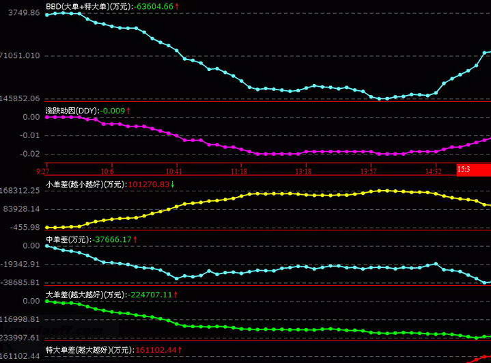This screenshot has height=363, width=491.
Task: Click the 10:6 time axis label
Action: click(107, 171)
